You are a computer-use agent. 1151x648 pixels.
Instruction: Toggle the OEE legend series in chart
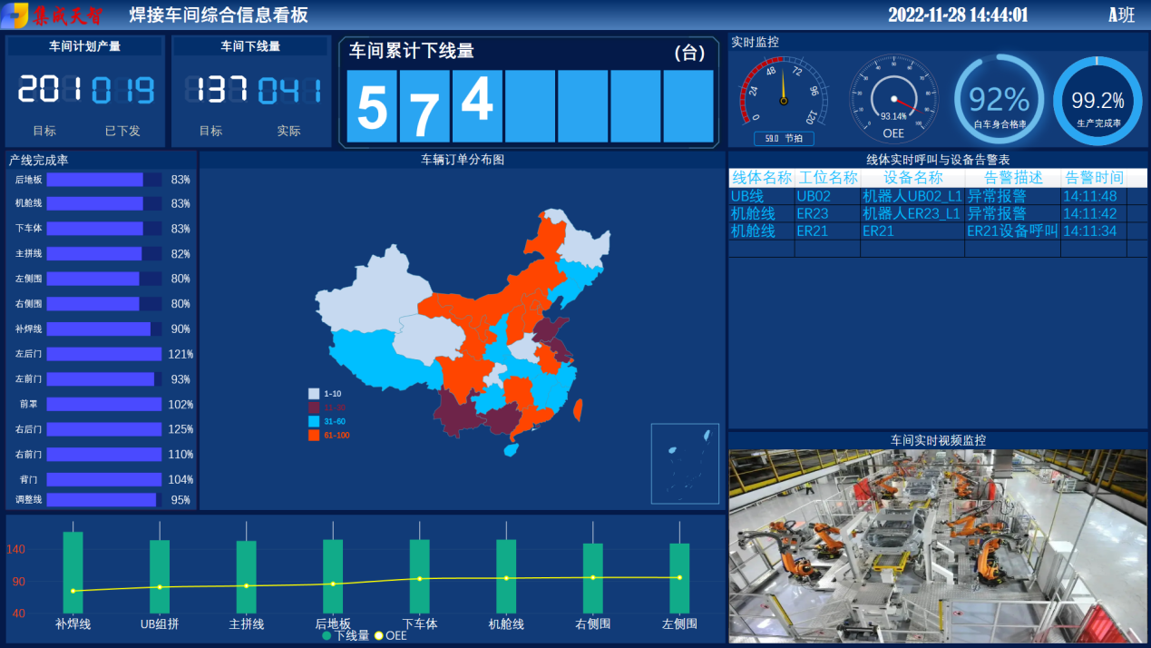coord(391,636)
